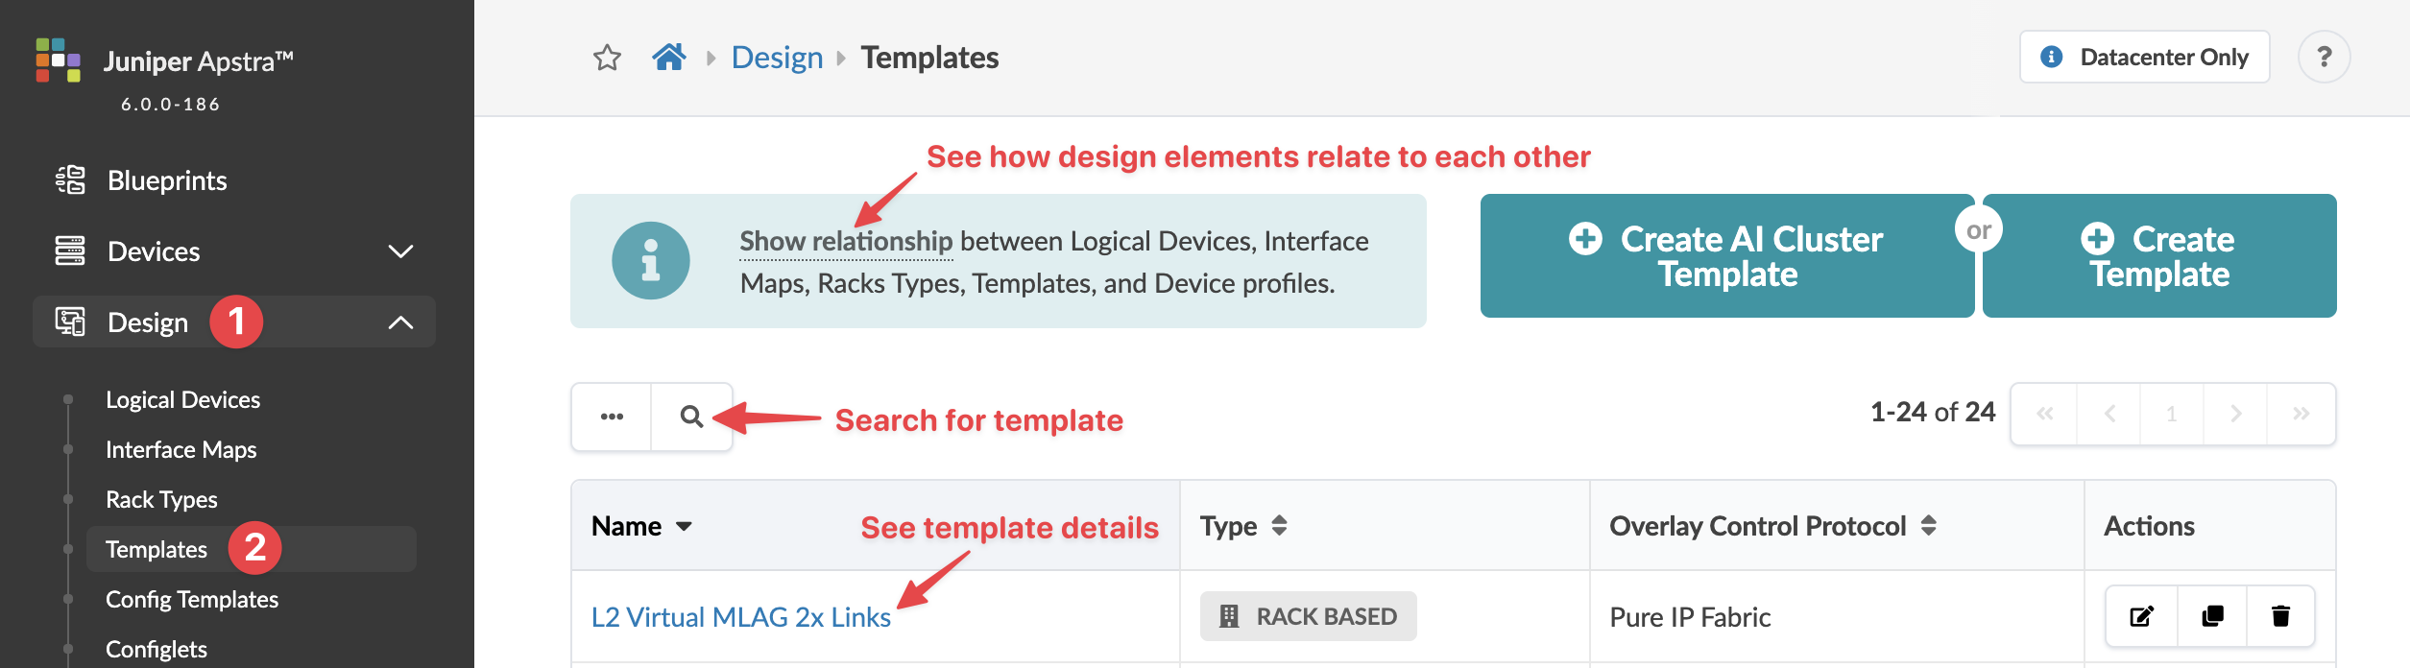Edit the L2 Virtual MLAG template
This screenshot has height=668, width=2410.
[2141, 616]
